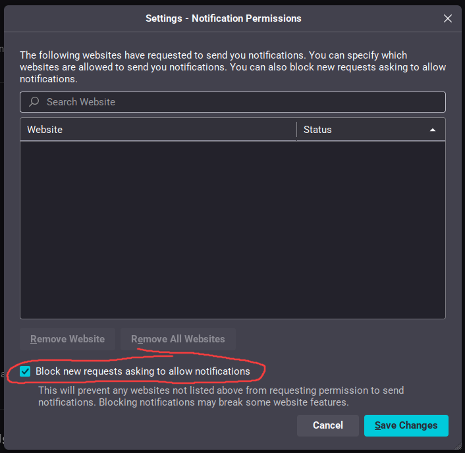The width and height of the screenshot is (465, 453).
Task: Click the magnifier icon in search box
Action: (x=34, y=101)
